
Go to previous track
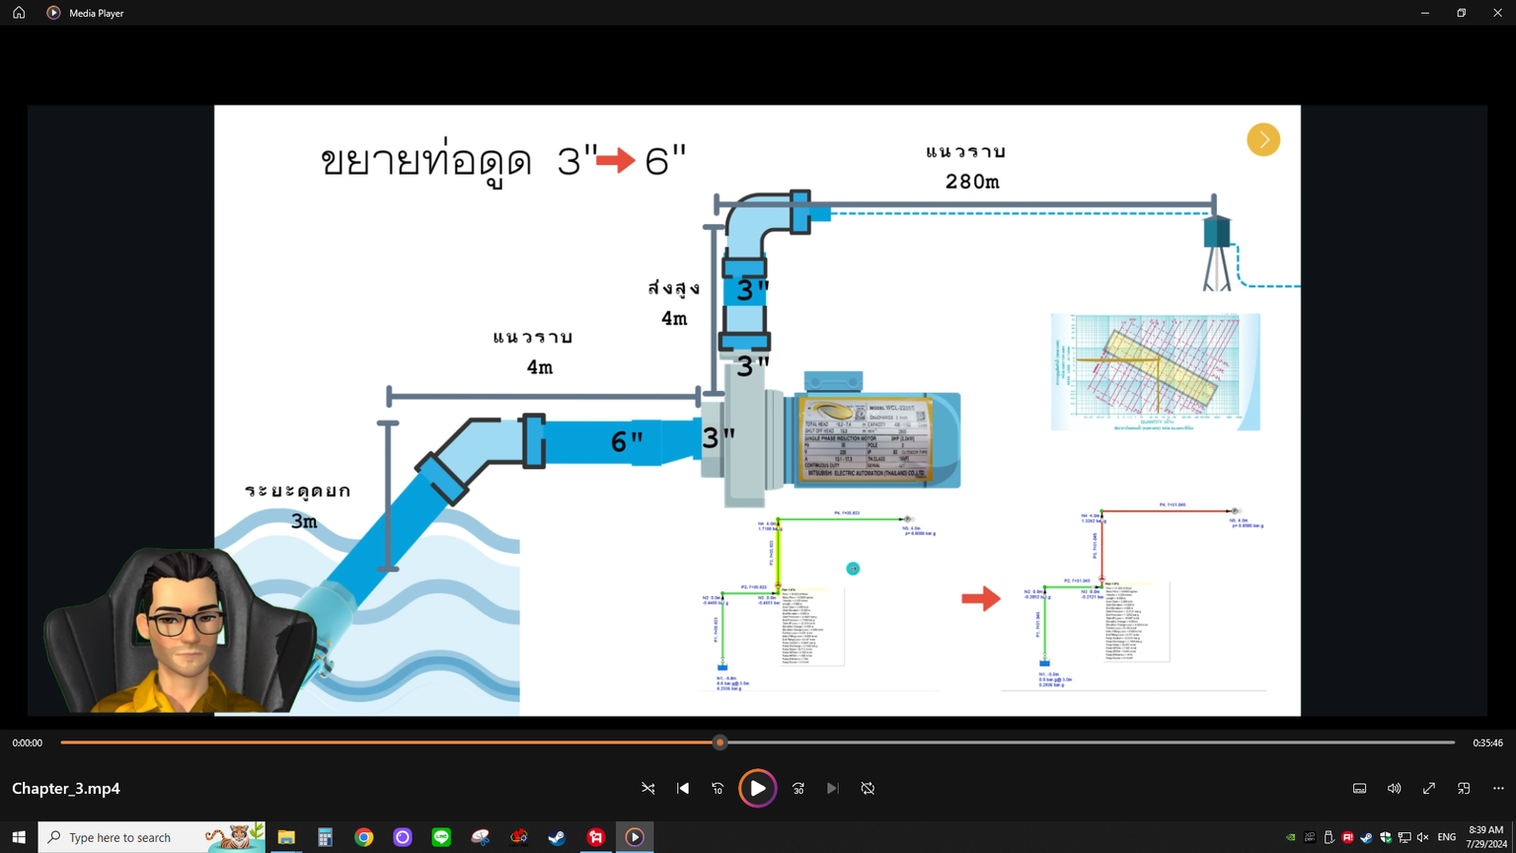click(683, 788)
